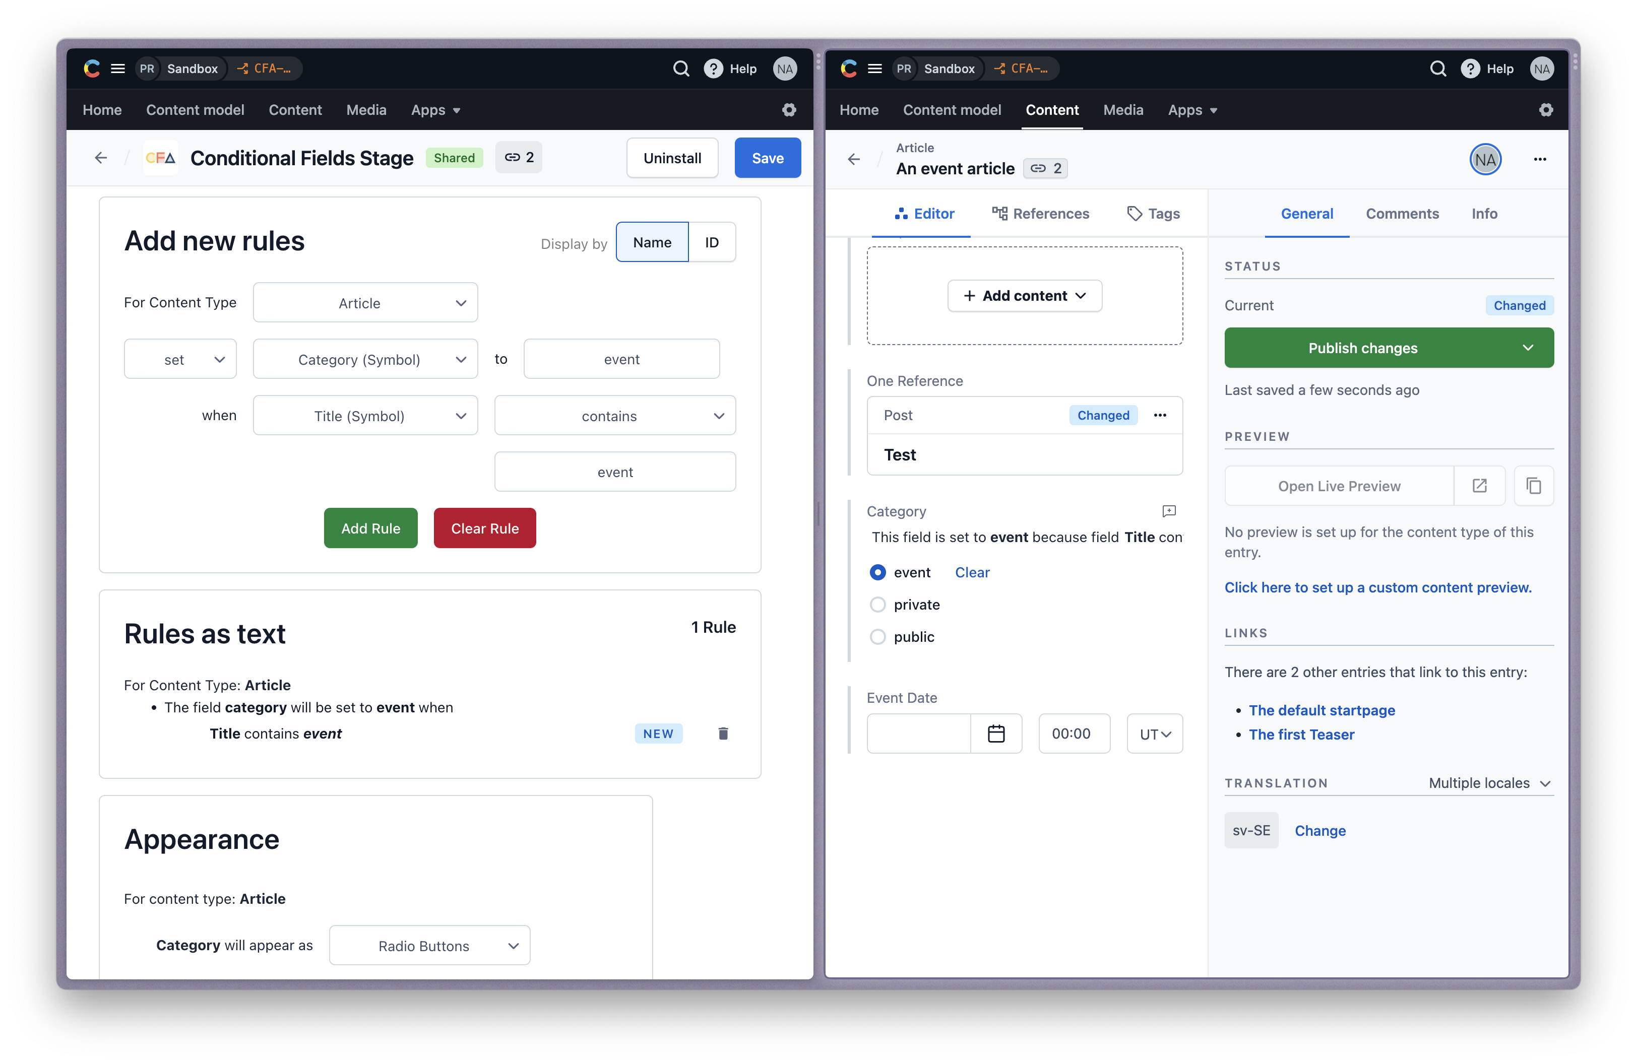This screenshot has height=1064, width=1637.
Task: Delete the rule with the trash icon
Action: [x=723, y=734]
